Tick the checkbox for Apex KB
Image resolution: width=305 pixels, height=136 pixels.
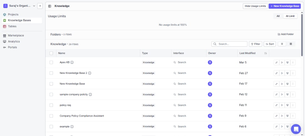coord(51,62)
